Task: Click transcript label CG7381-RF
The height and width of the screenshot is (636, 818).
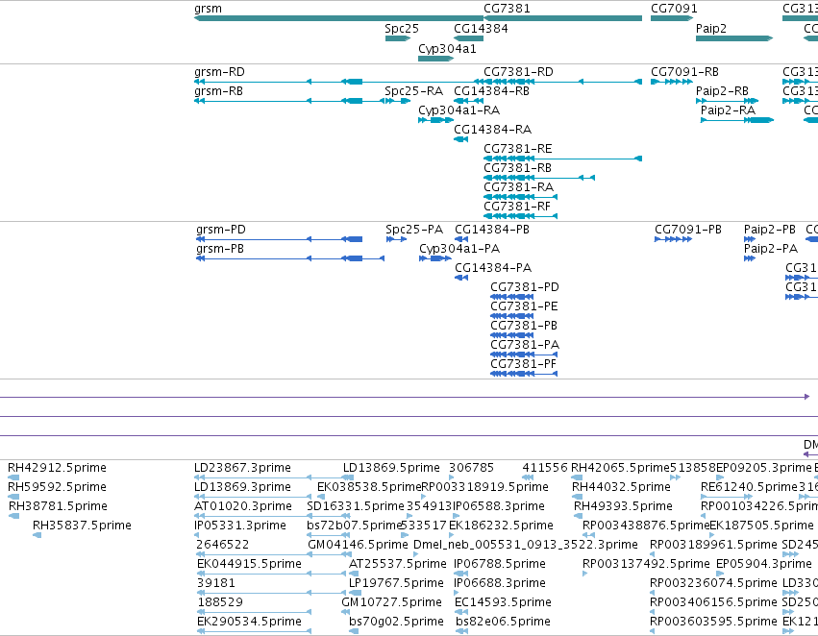Action: click(x=517, y=207)
